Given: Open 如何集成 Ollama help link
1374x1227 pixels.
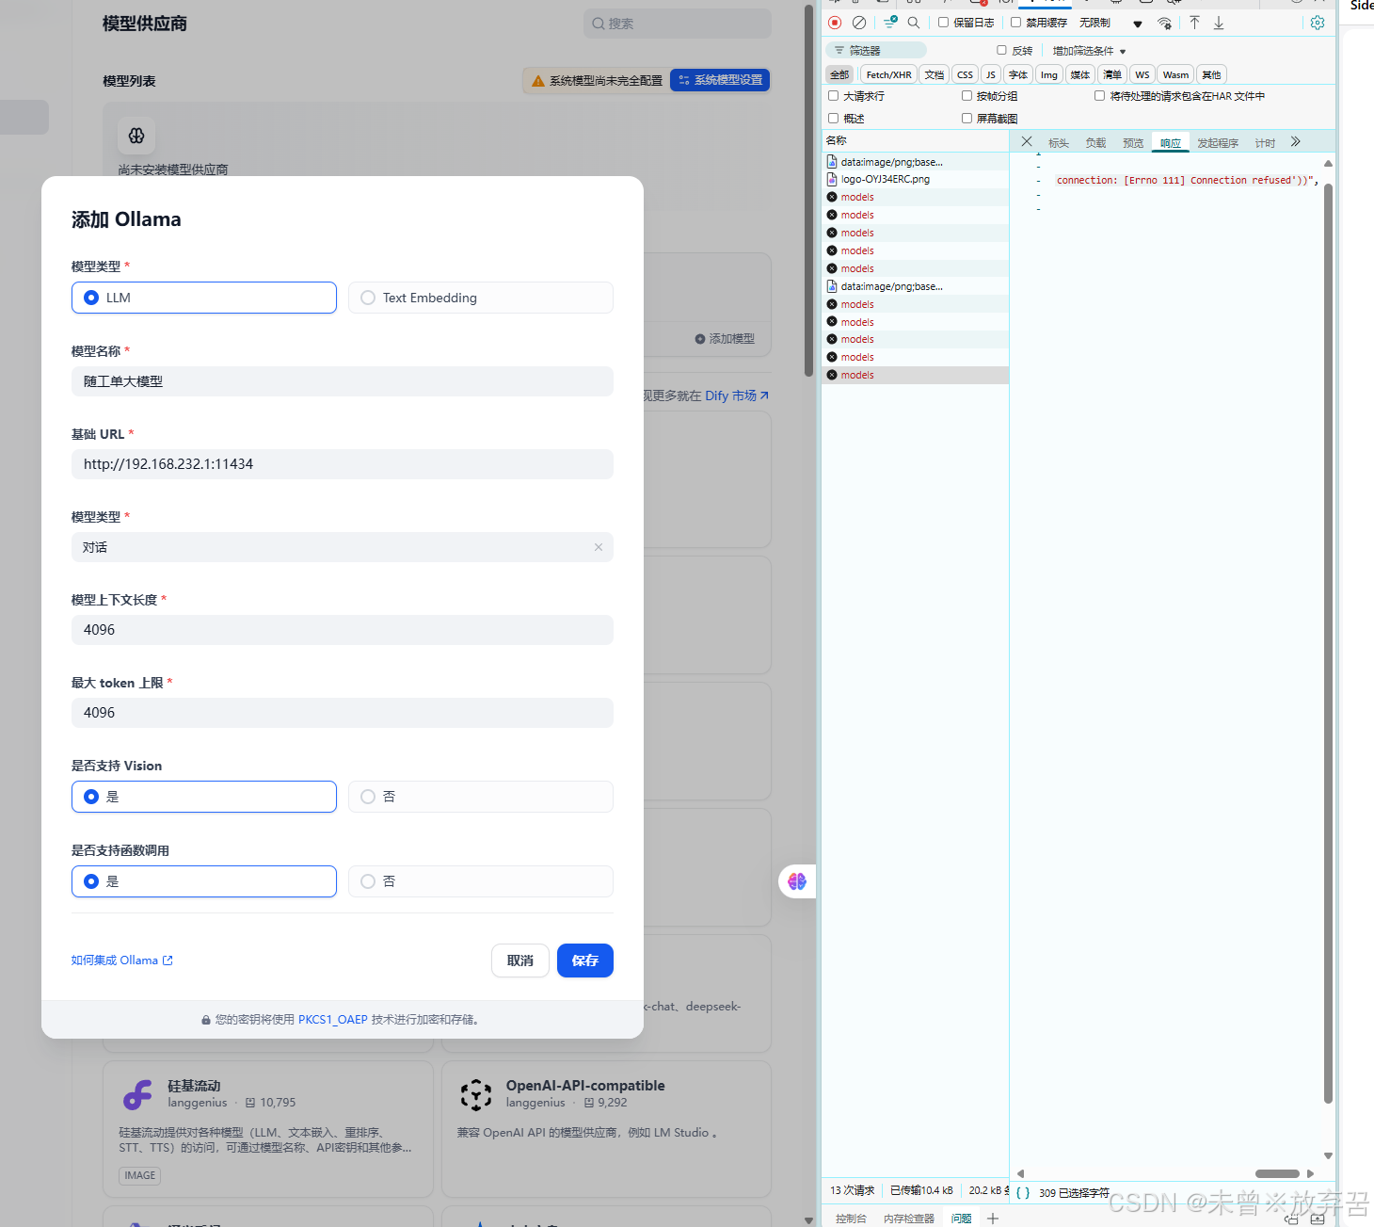Looking at the screenshot, I should (122, 961).
